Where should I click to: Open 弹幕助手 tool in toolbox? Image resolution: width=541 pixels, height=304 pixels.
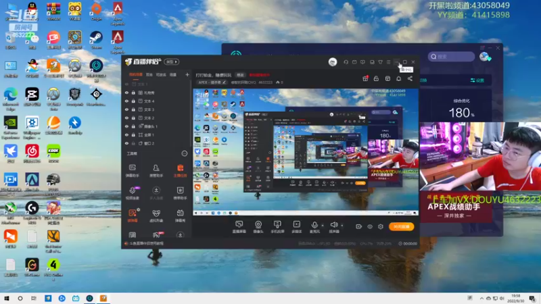tap(132, 171)
